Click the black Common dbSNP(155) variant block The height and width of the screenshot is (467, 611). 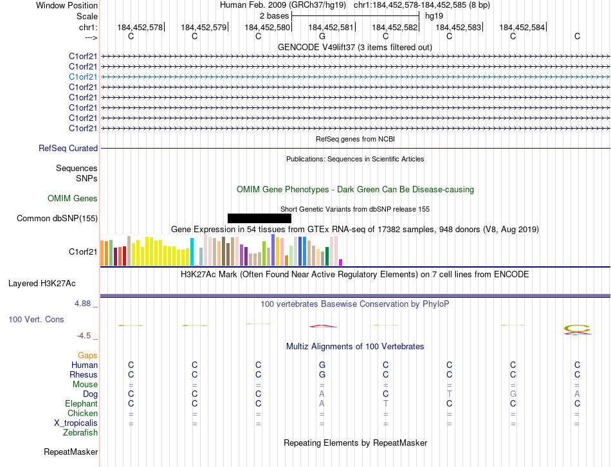pyautogui.click(x=259, y=218)
